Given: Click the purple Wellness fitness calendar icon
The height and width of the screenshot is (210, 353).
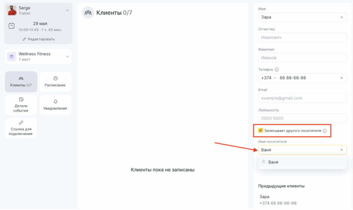Looking at the screenshot, I should (x=11, y=57).
